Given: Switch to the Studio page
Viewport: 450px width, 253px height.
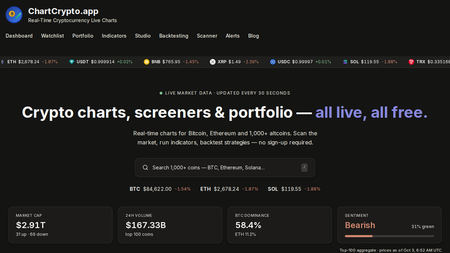Looking at the screenshot, I should tap(142, 36).
